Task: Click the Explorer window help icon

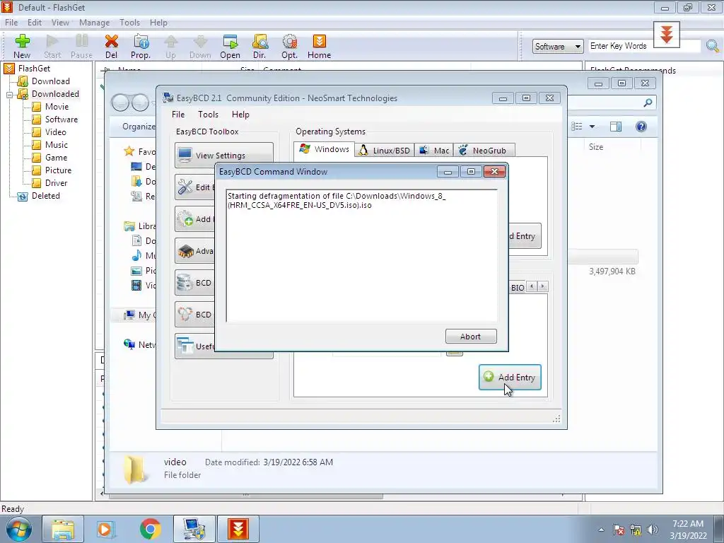Action: pos(641,127)
